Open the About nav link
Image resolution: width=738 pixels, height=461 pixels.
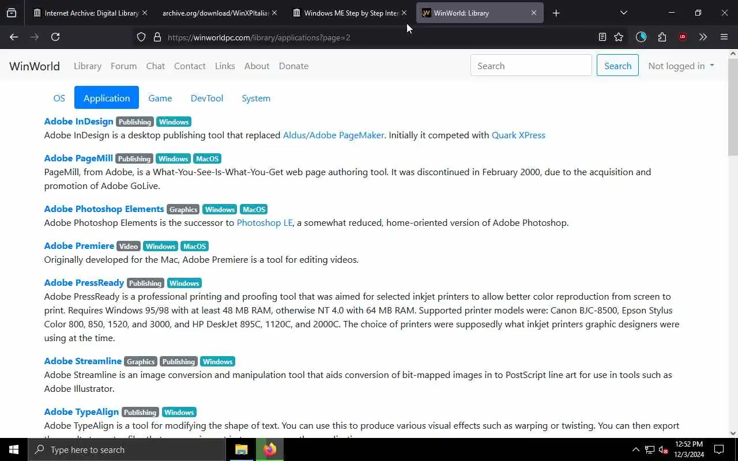coord(257,66)
